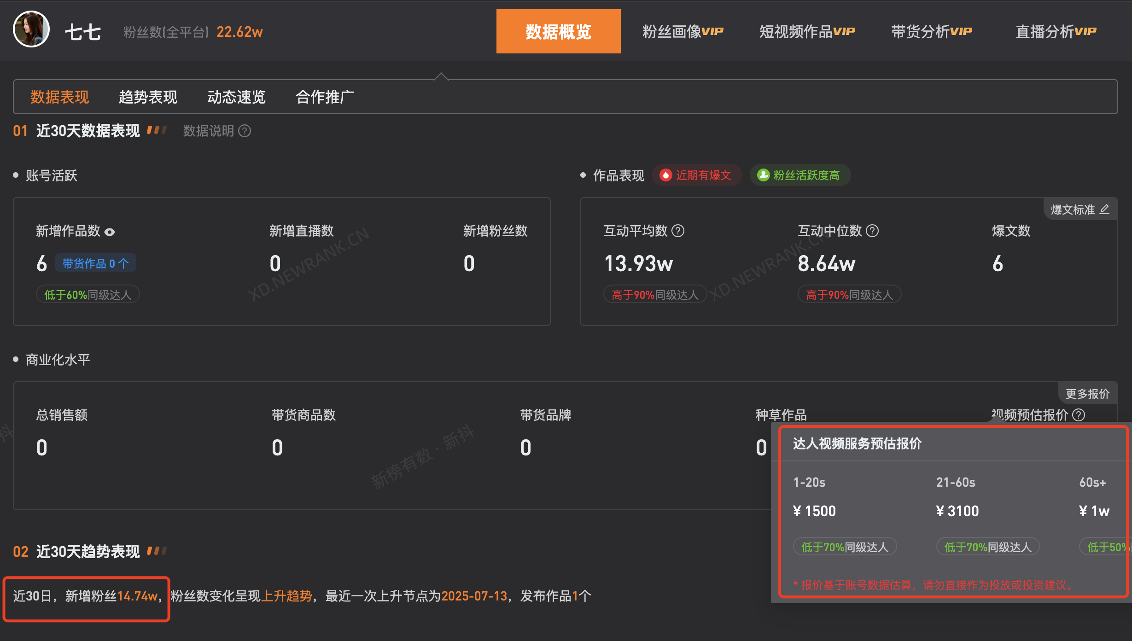Click help icon next to 视频预估报价
The width and height of the screenshot is (1132, 641).
coord(1079,415)
